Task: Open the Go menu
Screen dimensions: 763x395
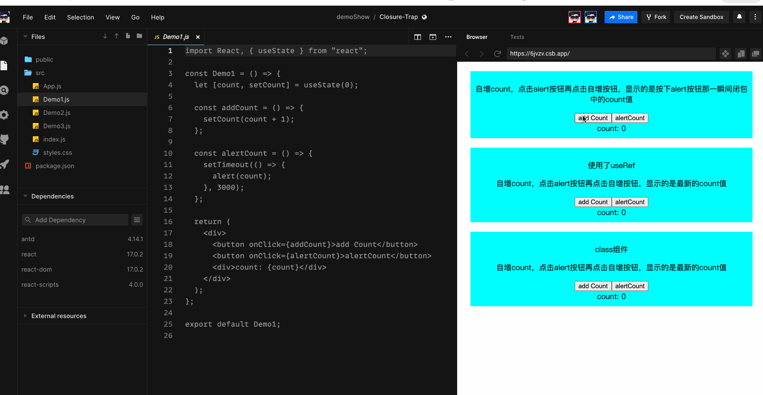Action: pos(136,17)
